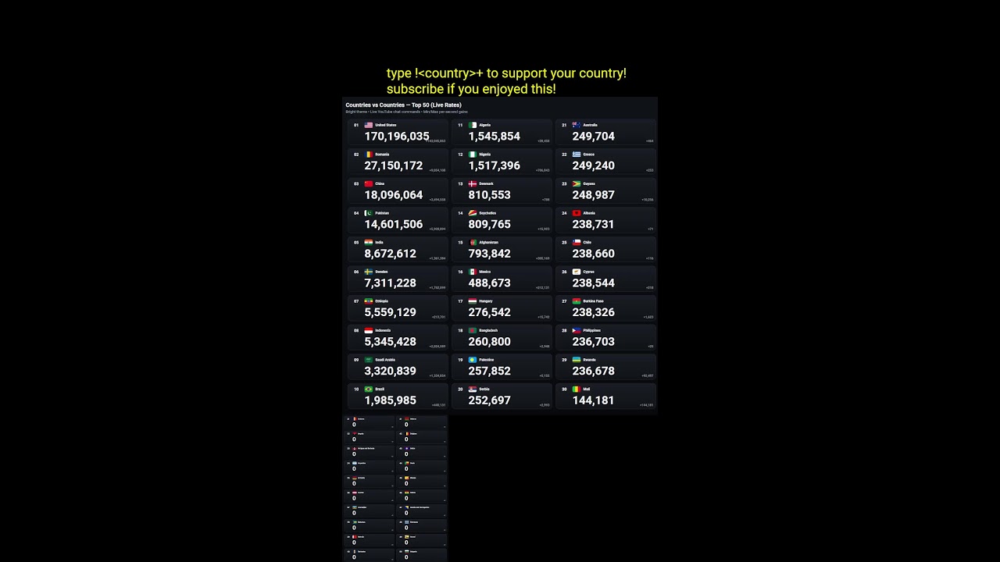Click the Countries vs Countries Top 50 title

(403, 105)
